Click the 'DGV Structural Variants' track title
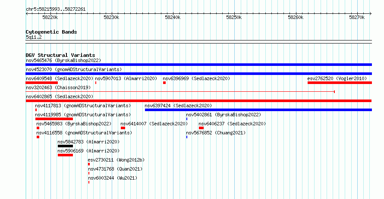The image size is (384, 199). (x=60, y=55)
